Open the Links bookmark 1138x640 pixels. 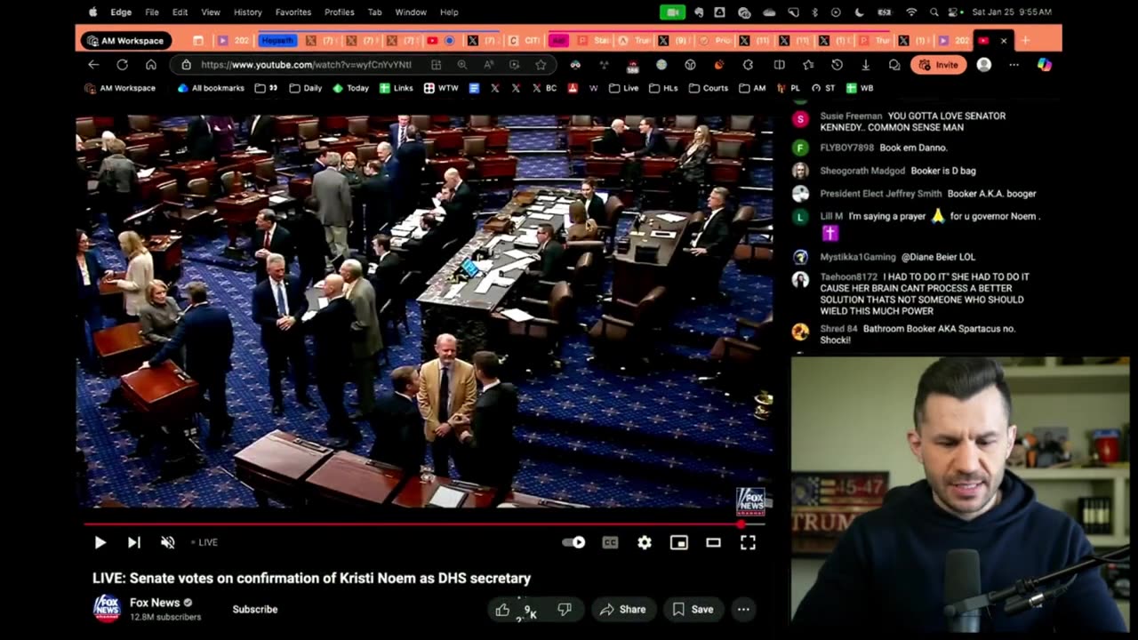[397, 88]
